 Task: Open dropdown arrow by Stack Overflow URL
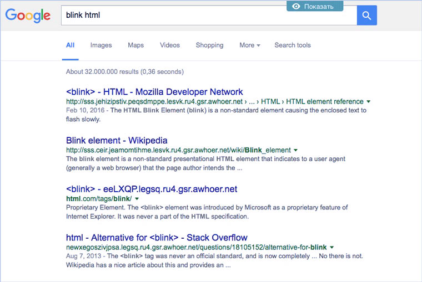click(331, 247)
